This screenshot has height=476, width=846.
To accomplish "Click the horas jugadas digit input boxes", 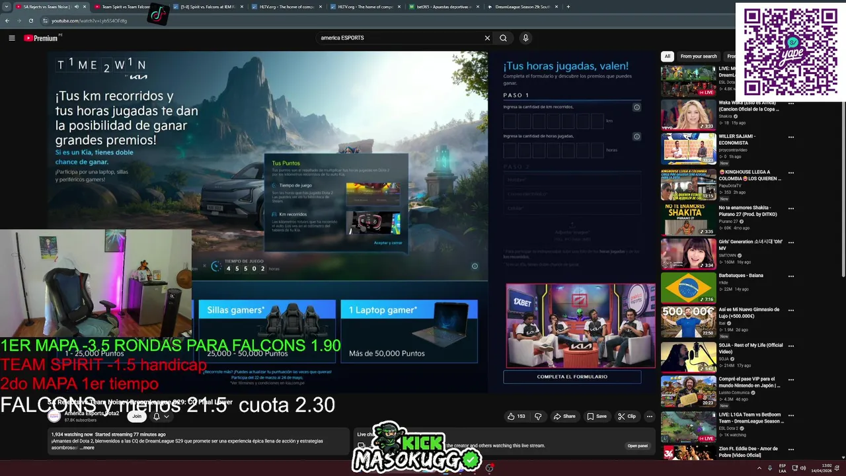I will pos(553,150).
